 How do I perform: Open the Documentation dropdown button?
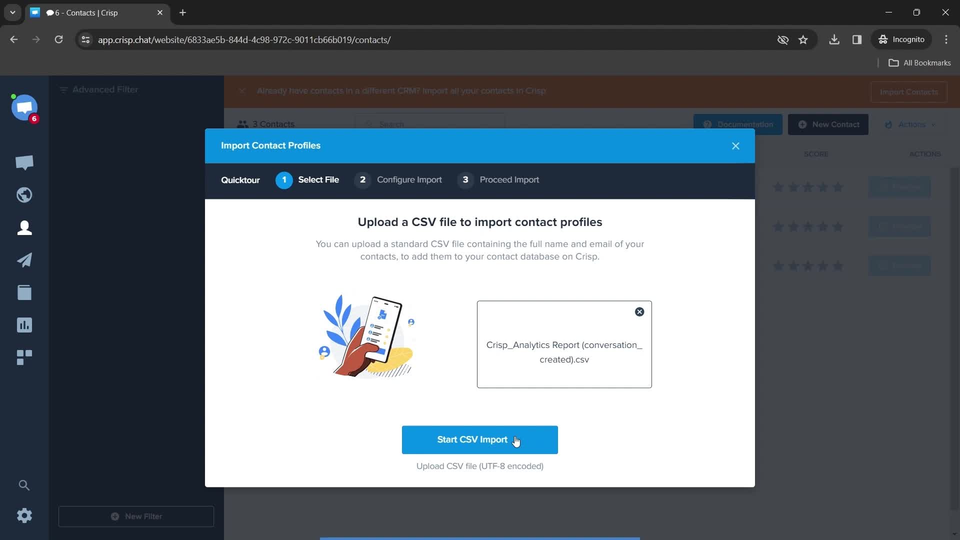coord(738,124)
